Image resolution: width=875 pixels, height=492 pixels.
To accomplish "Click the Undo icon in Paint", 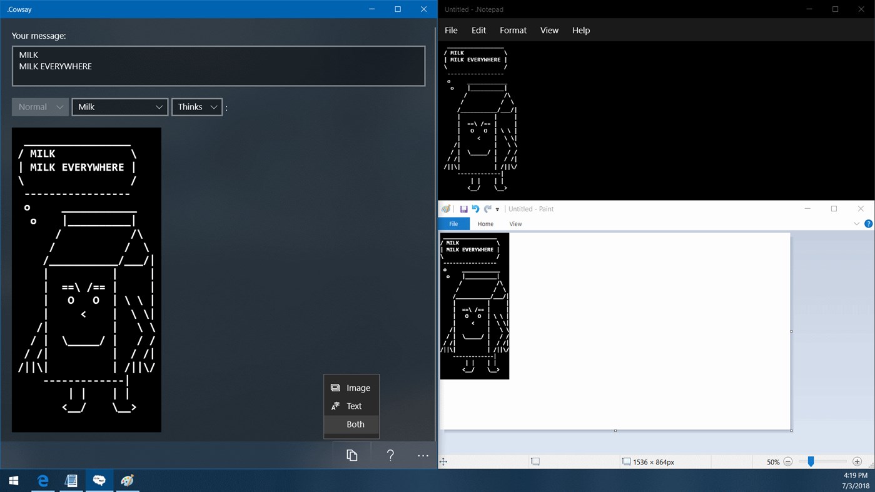I will (475, 208).
